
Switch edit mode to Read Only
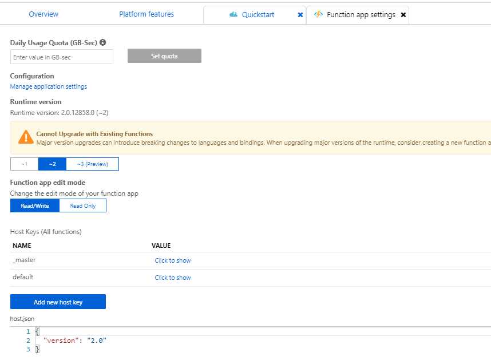pyautogui.click(x=82, y=205)
